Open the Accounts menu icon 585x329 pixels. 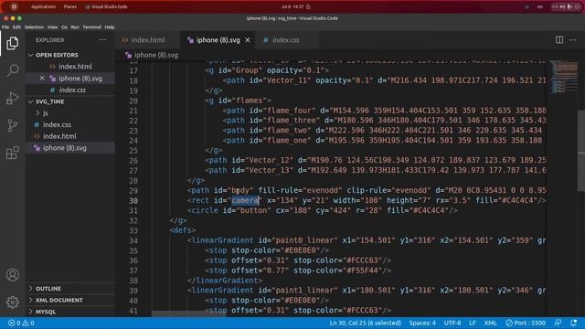pyautogui.click(x=12, y=275)
